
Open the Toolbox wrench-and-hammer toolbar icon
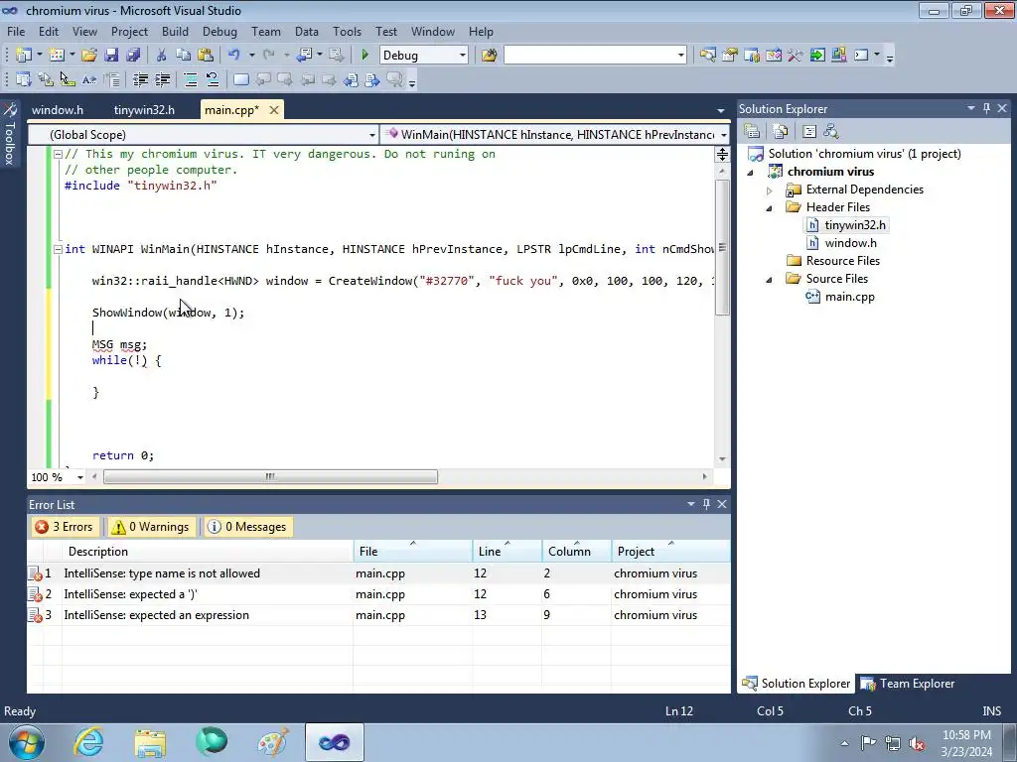point(796,56)
